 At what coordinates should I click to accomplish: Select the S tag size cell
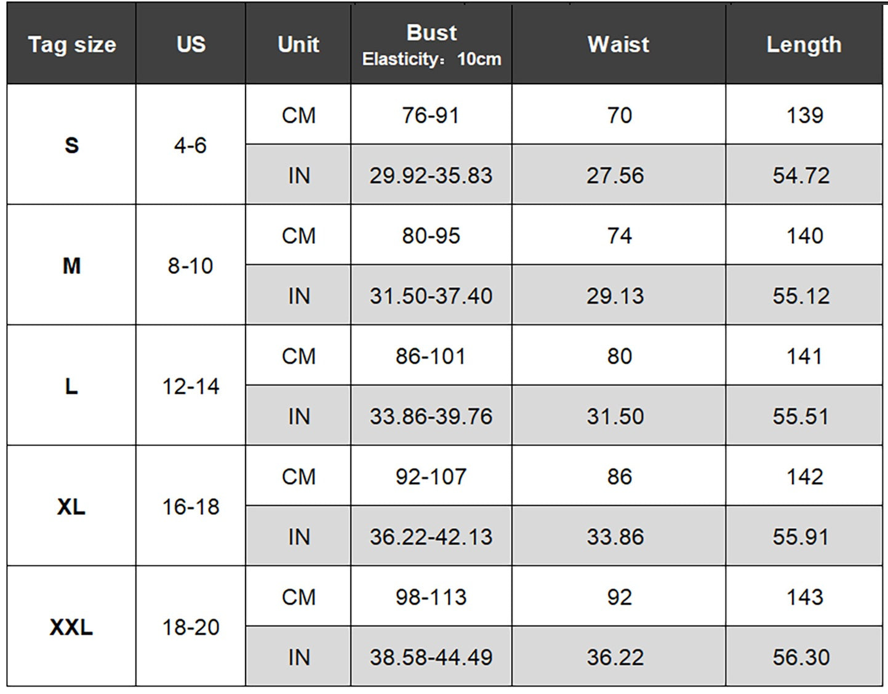click(71, 145)
